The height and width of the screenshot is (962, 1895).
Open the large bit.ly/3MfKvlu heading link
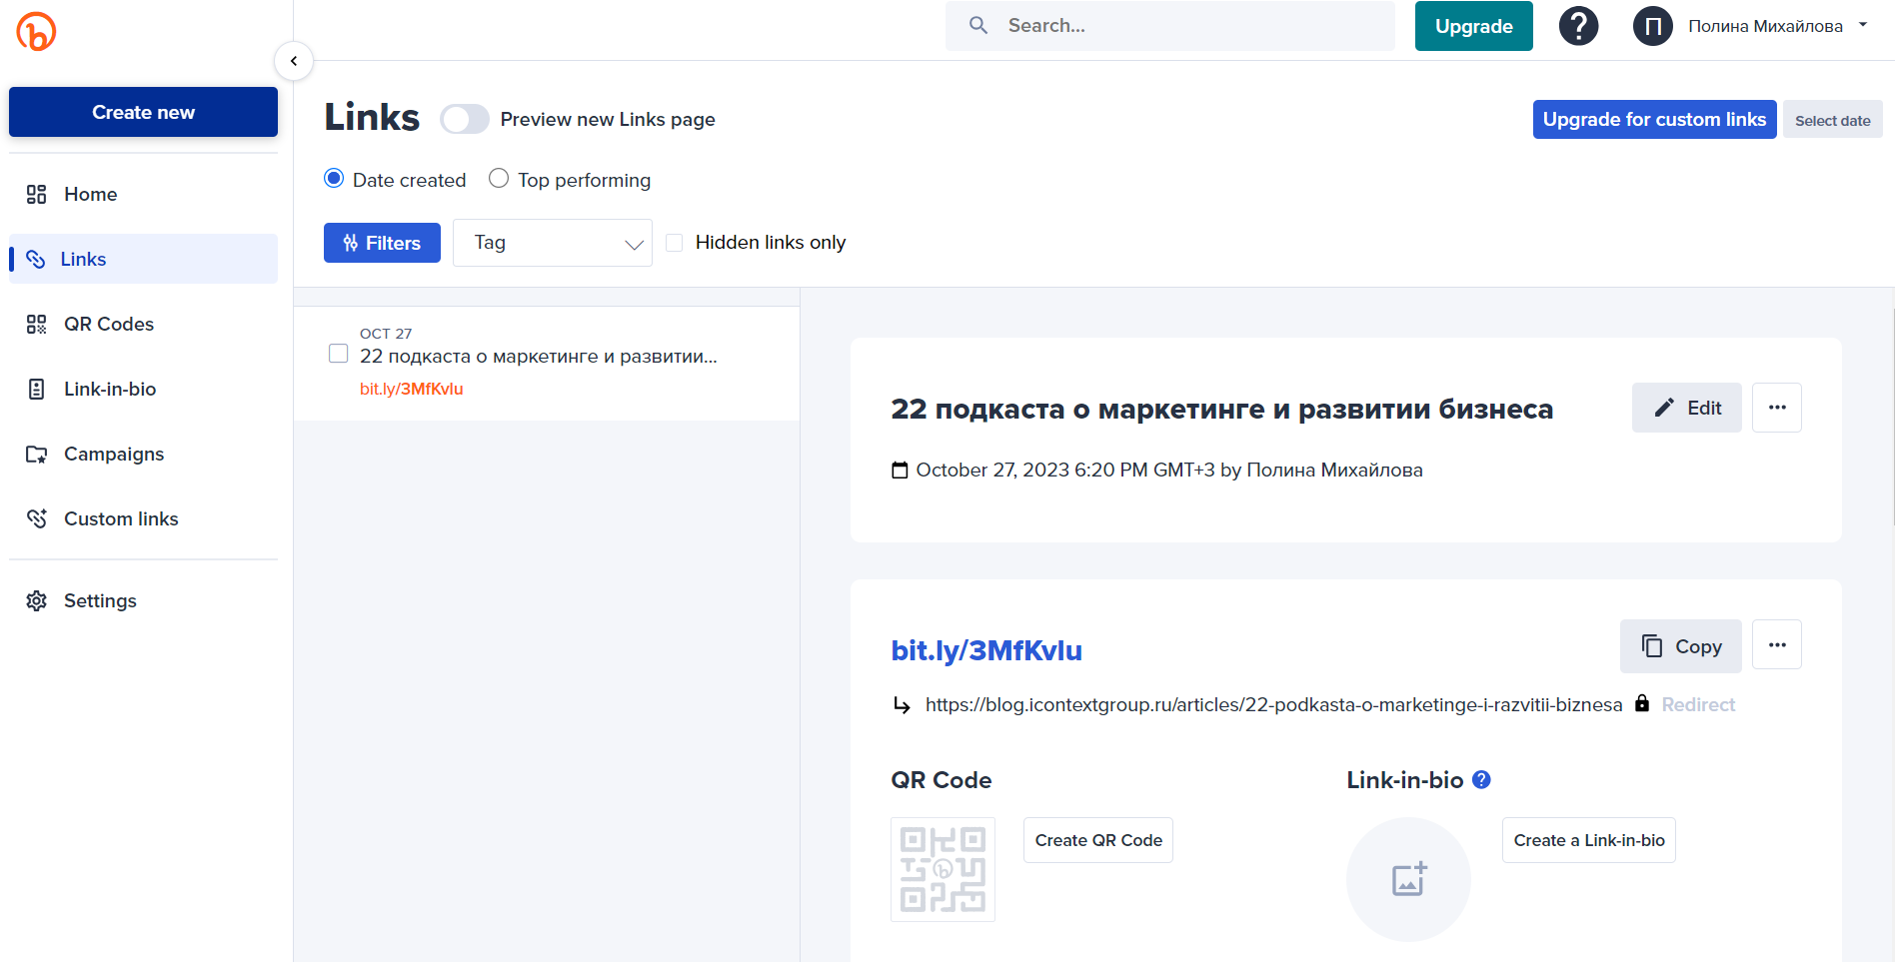tap(986, 650)
